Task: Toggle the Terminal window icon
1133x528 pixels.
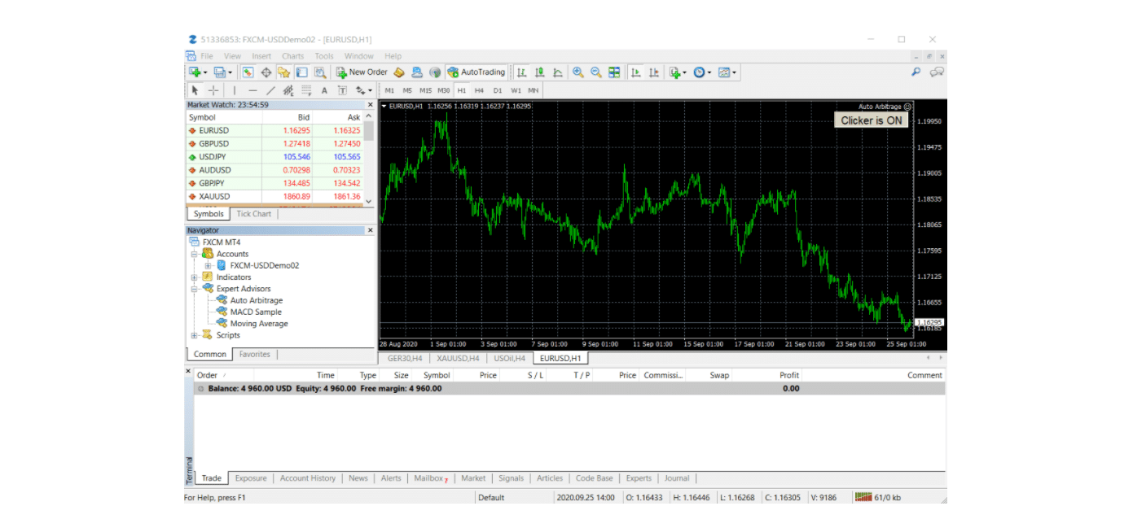Action: [301, 72]
